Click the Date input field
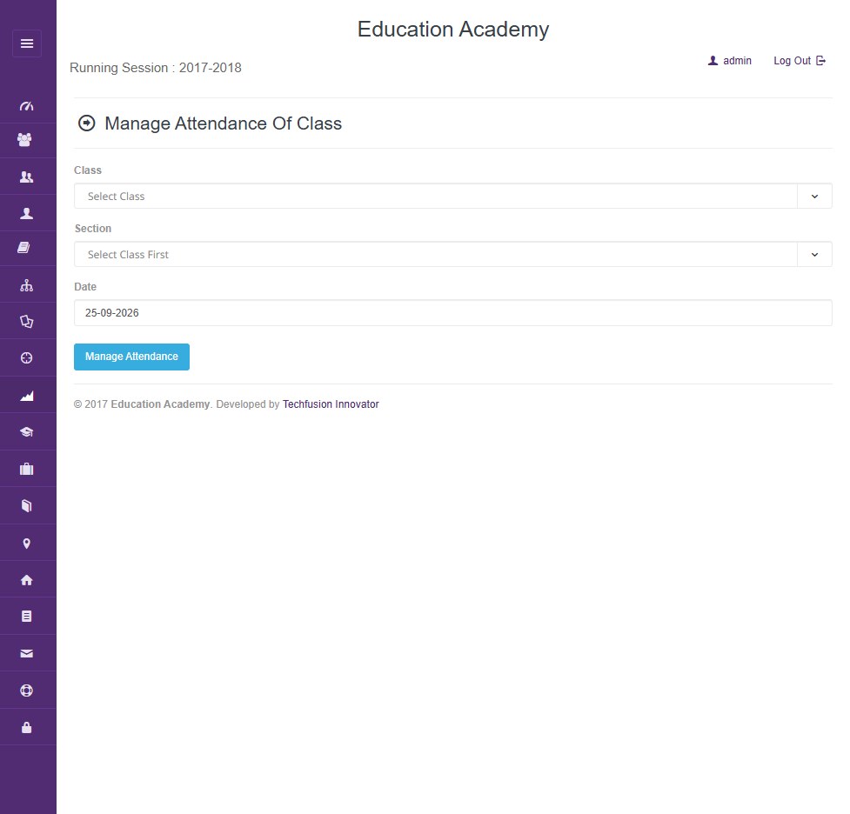This screenshot has width=850, height=814. click(452, 313)
